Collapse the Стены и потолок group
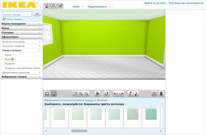This screenshot has width=206, height=135. pyautogui.click(x=22, y=50)
